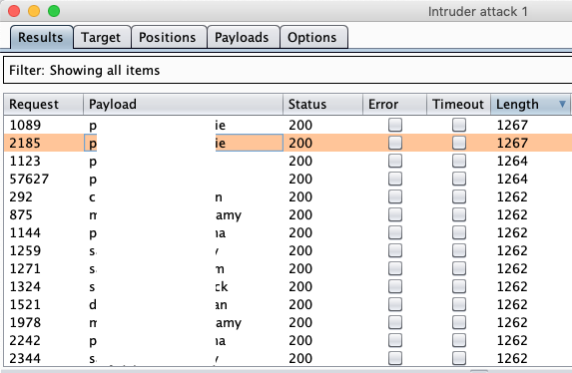
Task: Click payload cell of request 1521
Action: click(183, 304)
